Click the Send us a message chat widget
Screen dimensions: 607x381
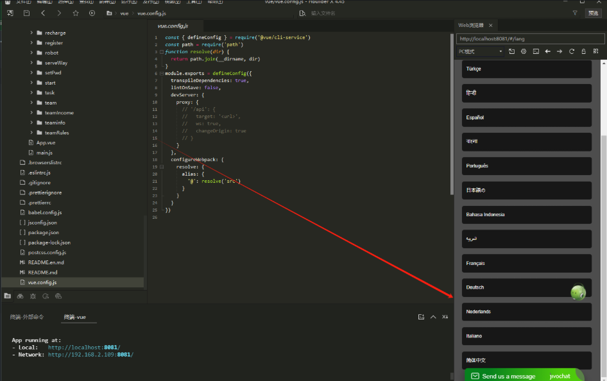524,376
